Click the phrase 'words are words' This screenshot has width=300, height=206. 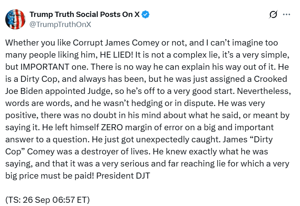coord(38,103)
